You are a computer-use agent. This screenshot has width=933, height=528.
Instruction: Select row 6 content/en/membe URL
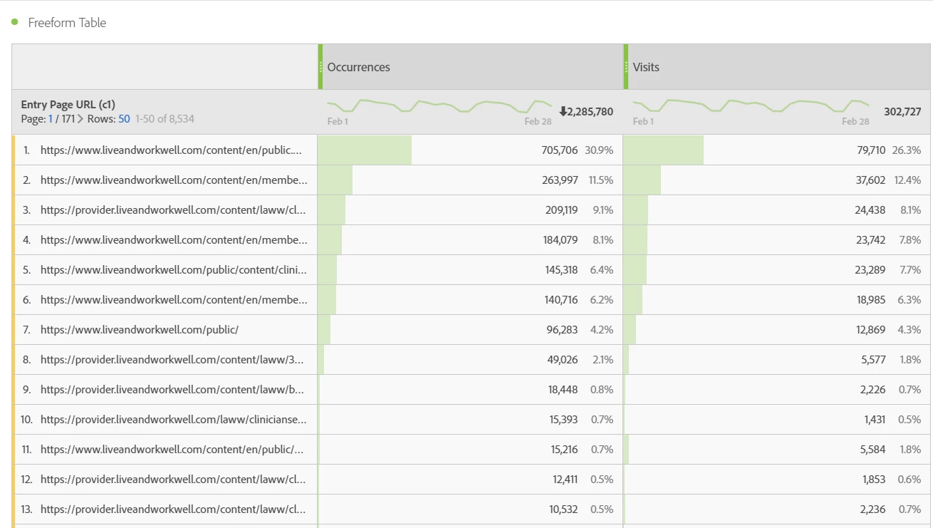pyautogui.click(x=174, y=300)
